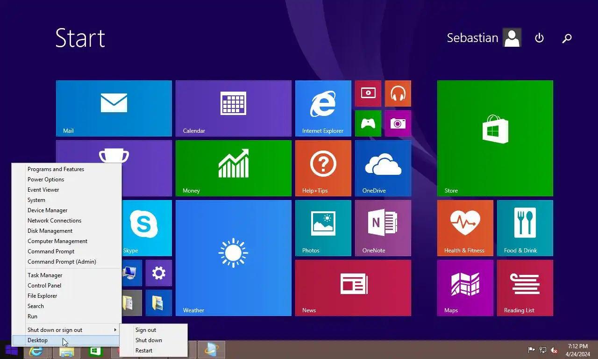This screenshot has height=359, width=598.
Task: Click the Windows Start button on taskbar
Action: pos(12,350)
